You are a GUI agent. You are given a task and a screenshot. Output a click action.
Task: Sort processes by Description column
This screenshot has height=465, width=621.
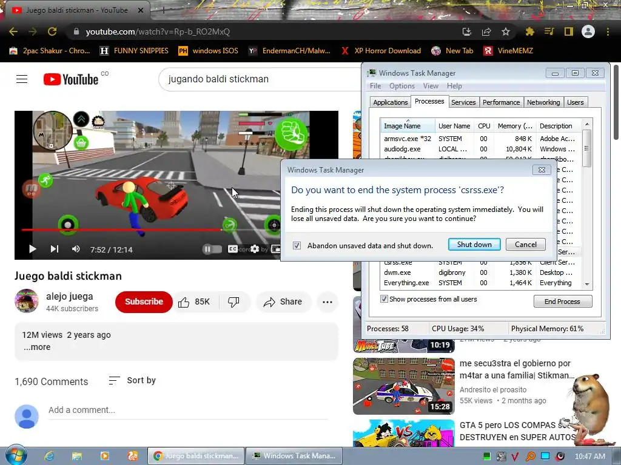[559, 126]
